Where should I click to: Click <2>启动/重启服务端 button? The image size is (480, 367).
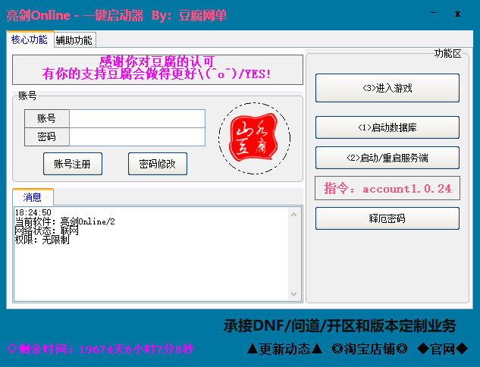click(x=387, y=158)
